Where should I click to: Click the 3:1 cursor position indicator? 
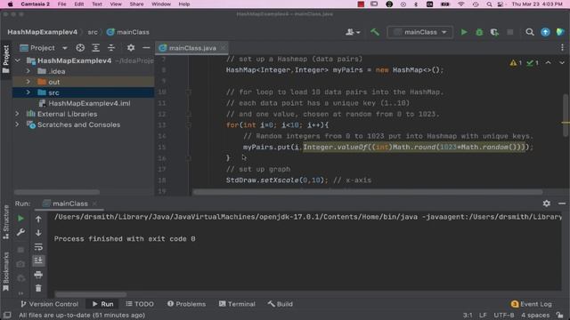pos(468,315)
